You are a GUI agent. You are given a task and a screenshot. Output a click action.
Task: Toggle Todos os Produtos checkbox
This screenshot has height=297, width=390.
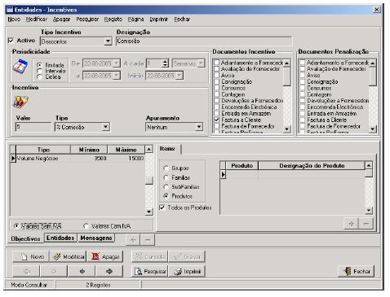pyautogui.click(x=162, y=207)
